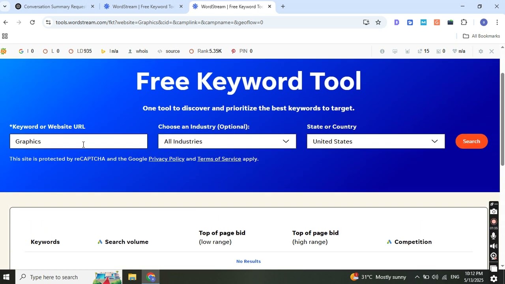Click the SEOquake density report icon
The height and width of the screenshot is (284, 505).
408,51
